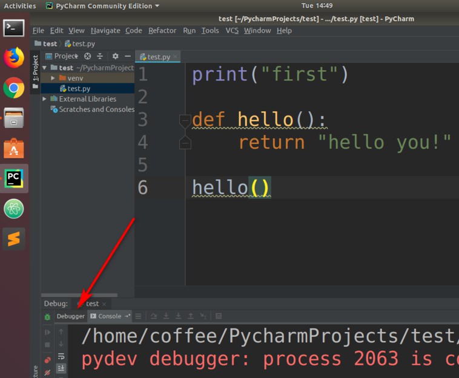Select test tab in Debug panel
Image resolution: width=459 pixels, height=378 pixels.
tap(91, 304)
